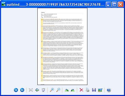Close the picture viewer window
Screen dimensions: 125x96
tap(121, 4)
